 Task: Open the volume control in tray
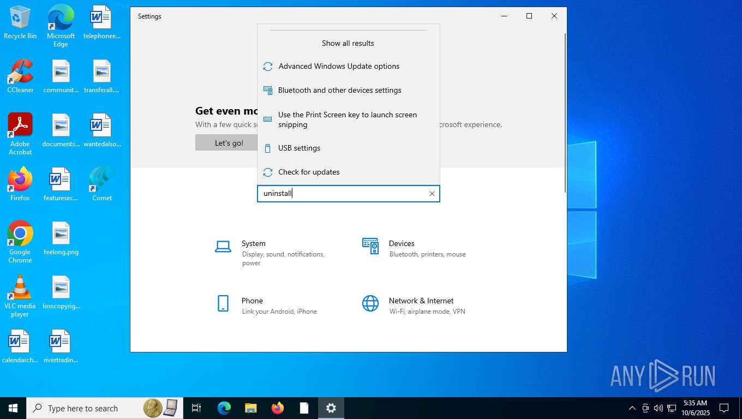[x=659, y=408]
